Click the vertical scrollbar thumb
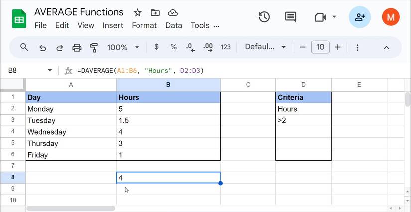Viewport: 411px width, 212px height. click(x=407, y=99)
